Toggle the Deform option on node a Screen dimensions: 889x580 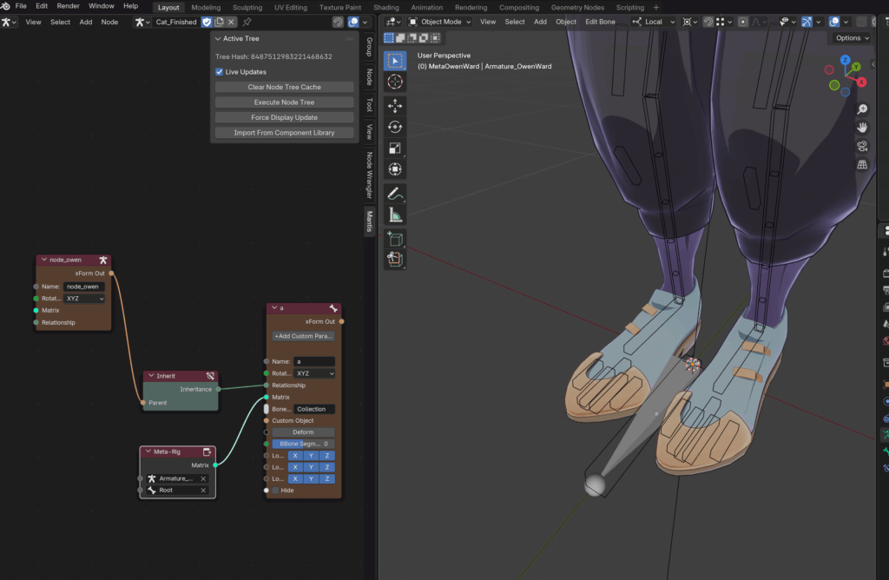[302, 432]
